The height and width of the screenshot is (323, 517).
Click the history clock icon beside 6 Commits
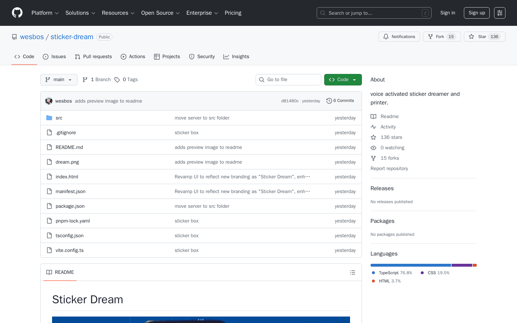tap(329, 101)
